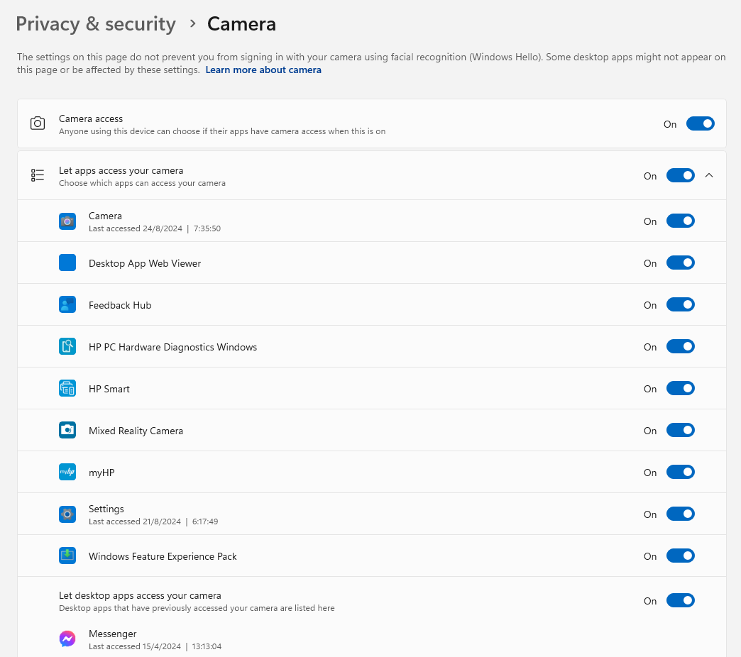Viewport: 741px width, 657px height.
Task: Switch off Settings app camera access
Action: [x=680, y=514]
